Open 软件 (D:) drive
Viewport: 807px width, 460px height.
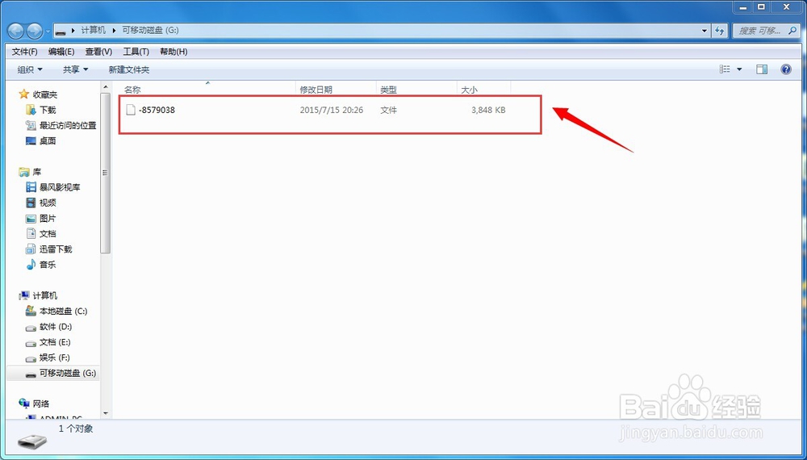point(56,327)
